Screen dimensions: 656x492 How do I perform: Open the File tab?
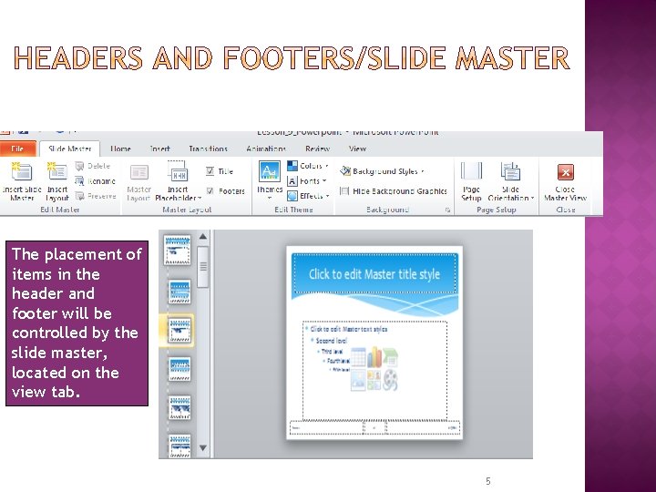(x=17, y=149)
